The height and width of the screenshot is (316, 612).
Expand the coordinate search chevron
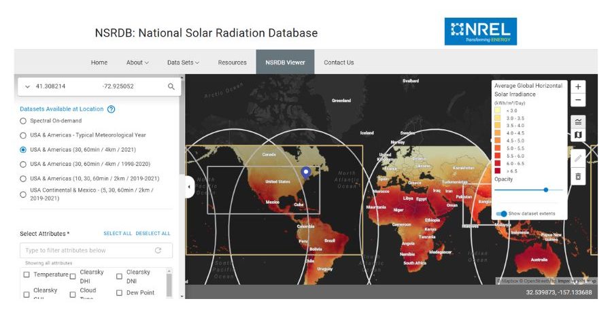coord(27,87)
